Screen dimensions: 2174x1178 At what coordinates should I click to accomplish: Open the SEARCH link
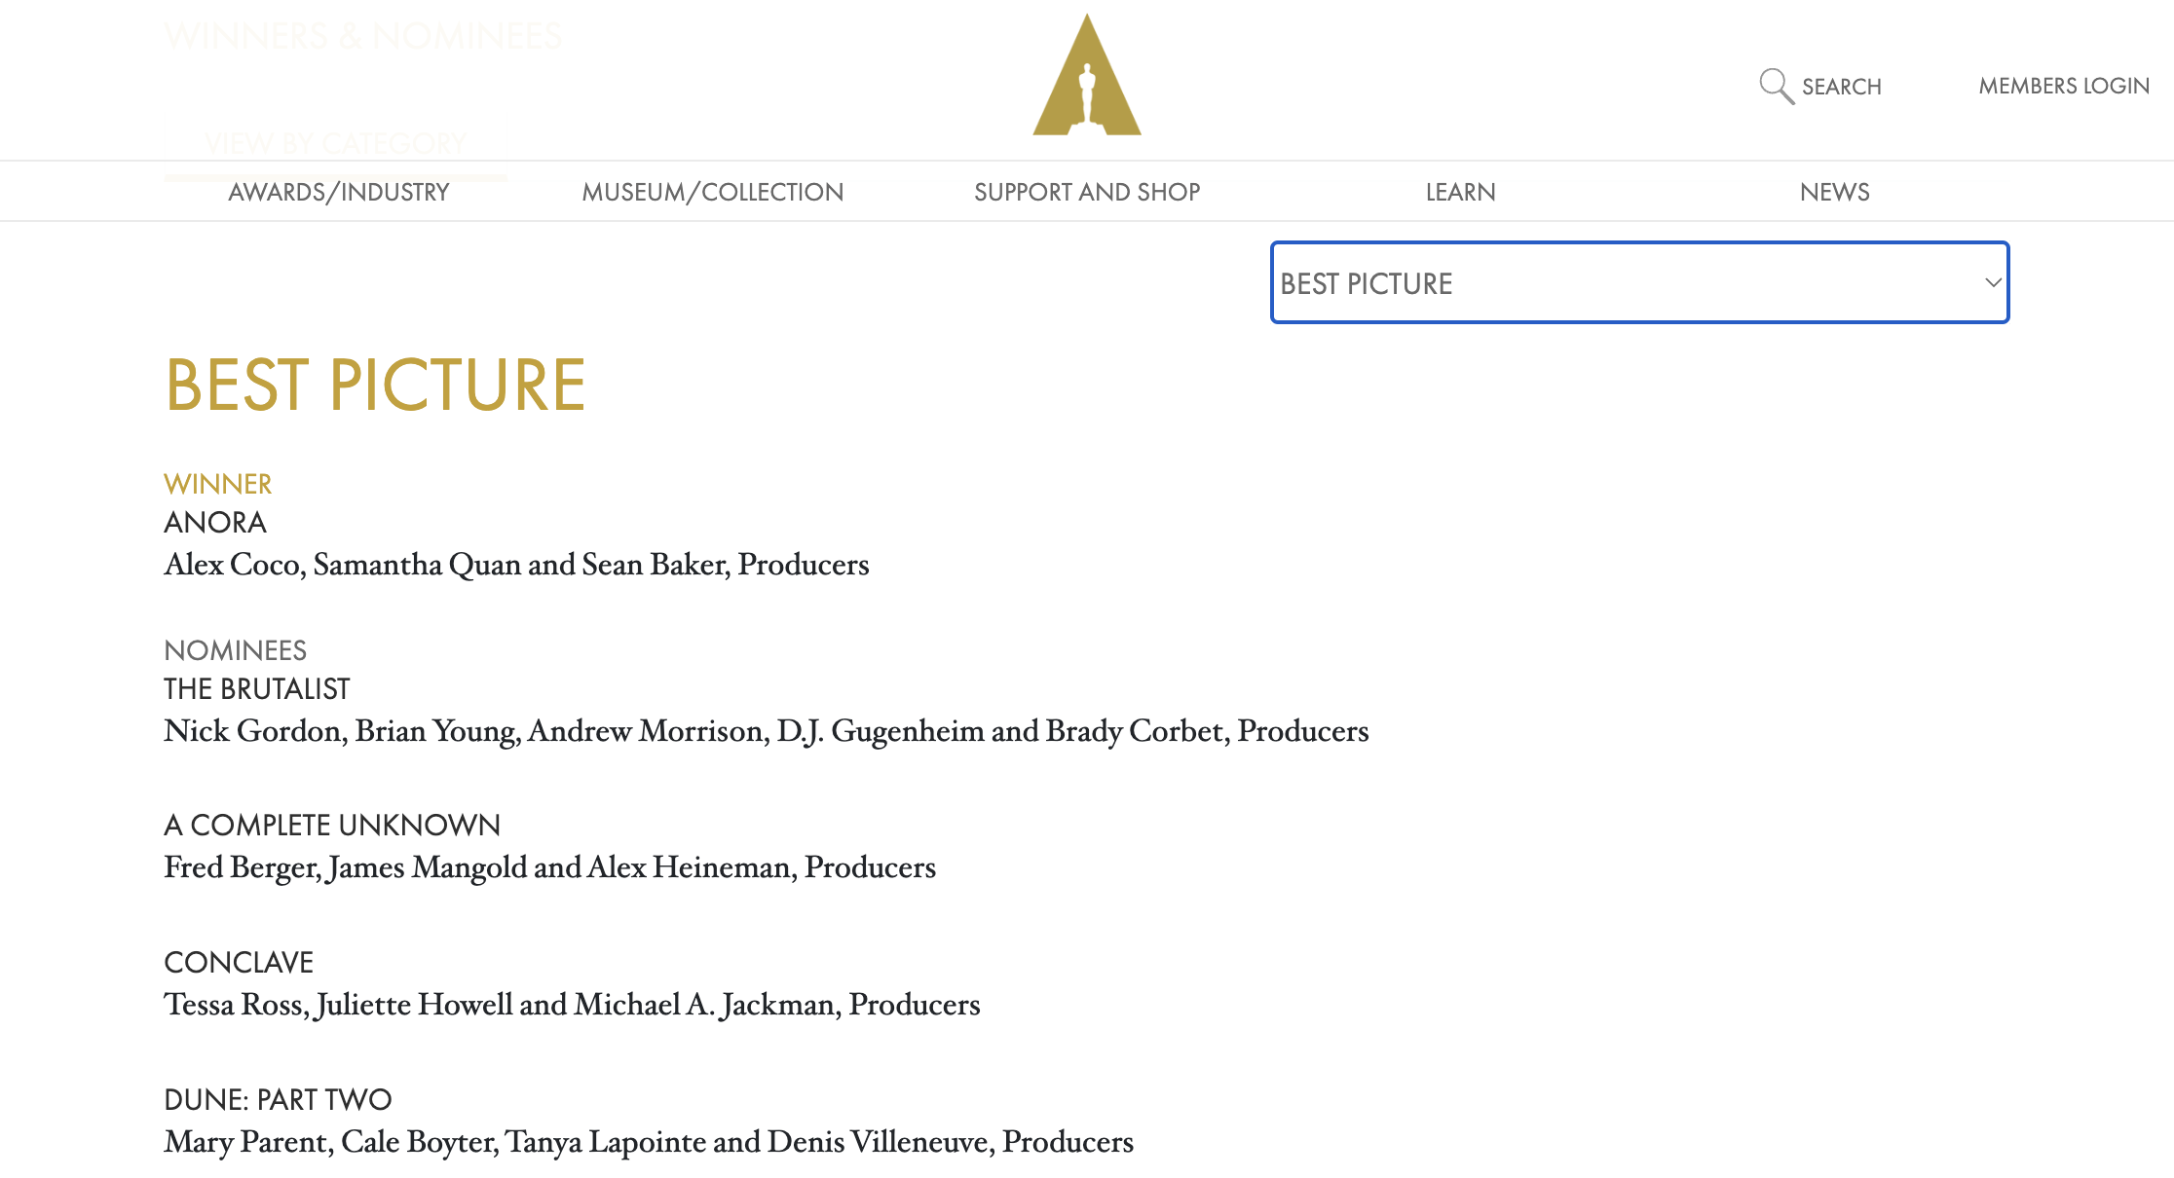click(x=1841, y=87)
